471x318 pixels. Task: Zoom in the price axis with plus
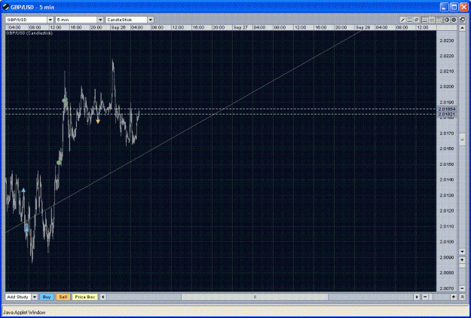(462, 259)
